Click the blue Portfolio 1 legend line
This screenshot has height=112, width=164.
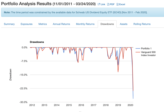(138, 48)
